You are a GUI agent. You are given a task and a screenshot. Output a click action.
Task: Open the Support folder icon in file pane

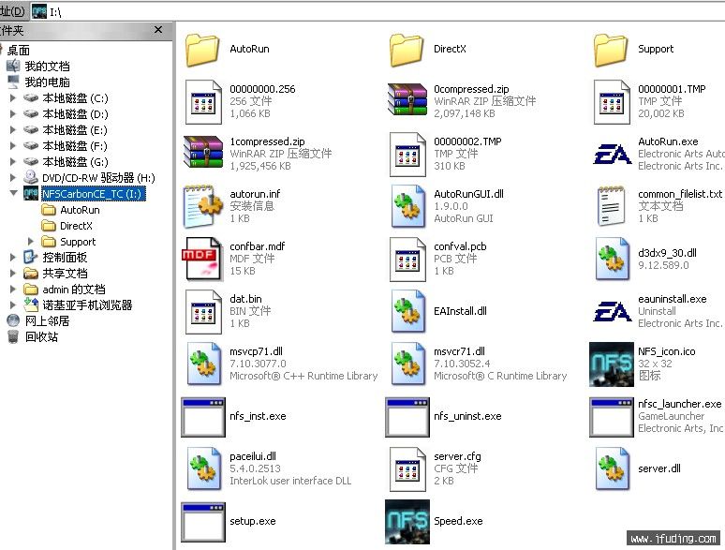tap(611, 50)
